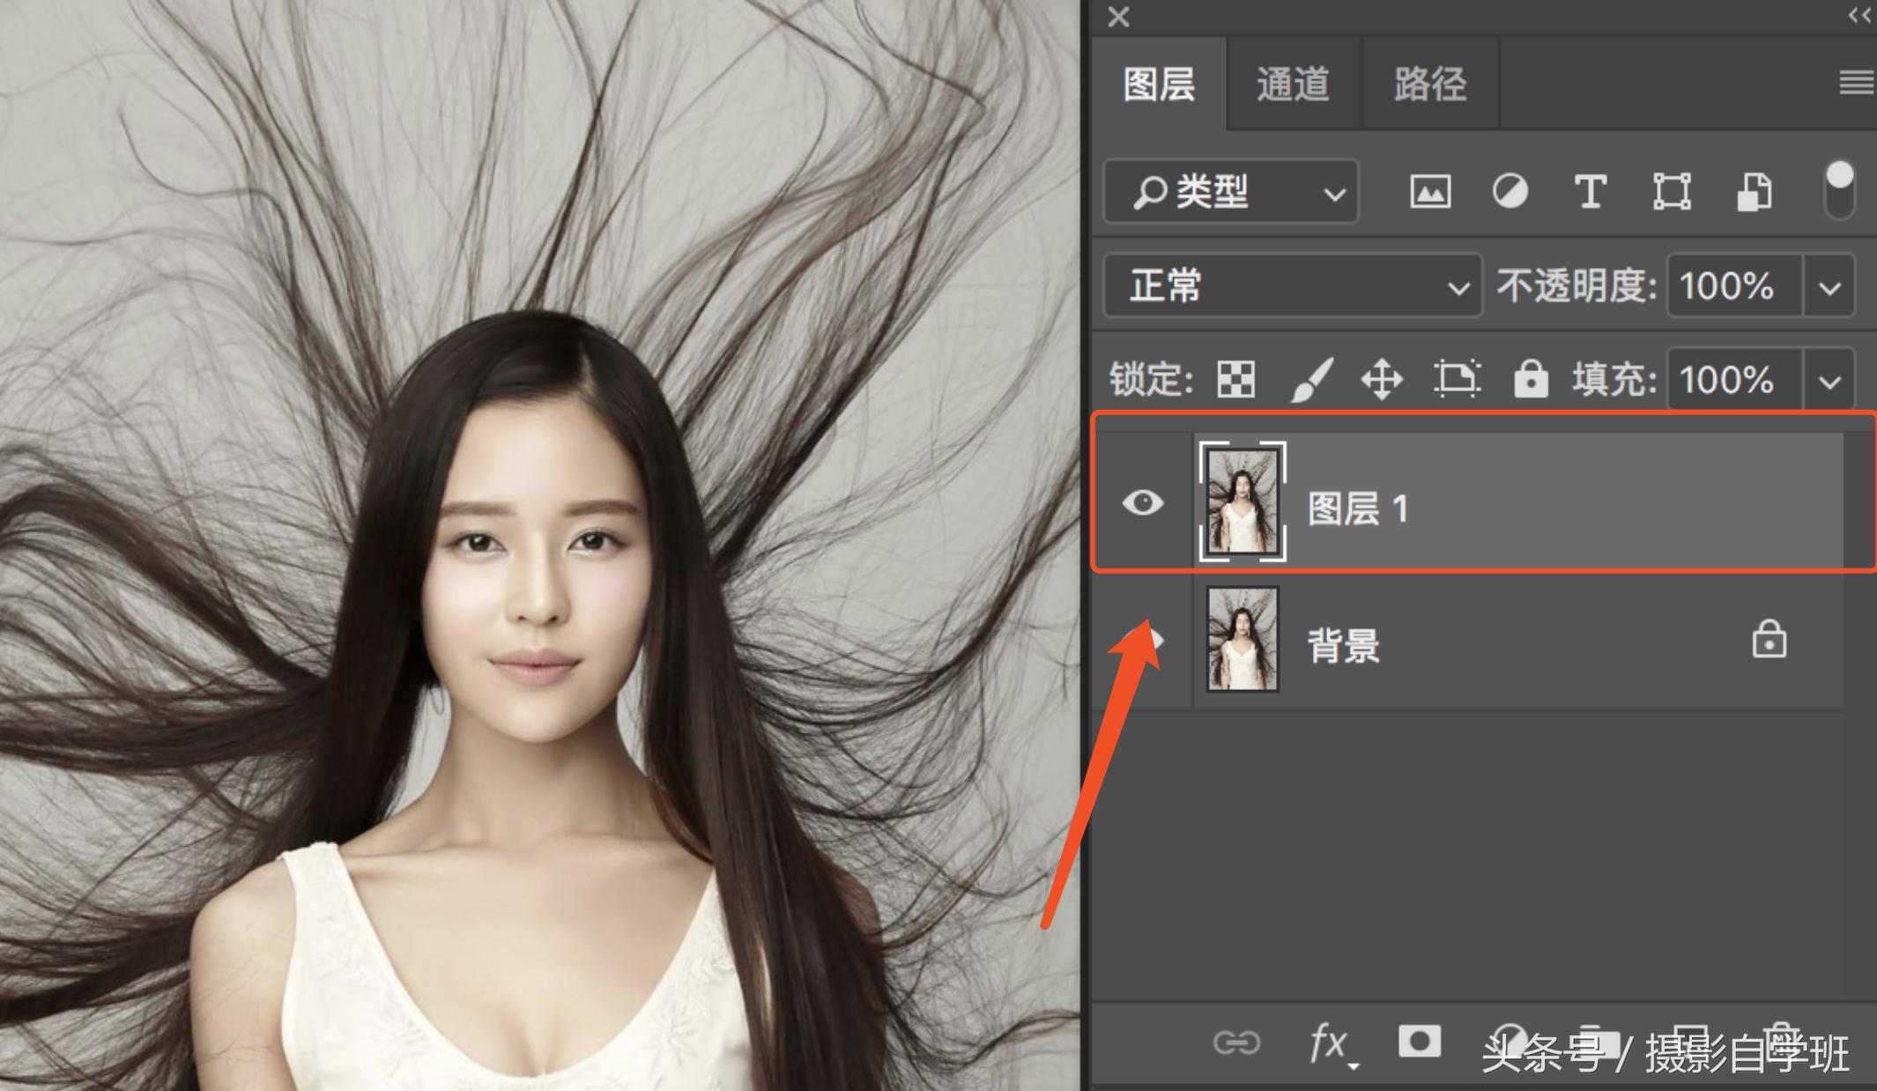The image size is (1877, 1091).
Task: Click the filter for adjustment layers icon
Action: [1510, 192]
